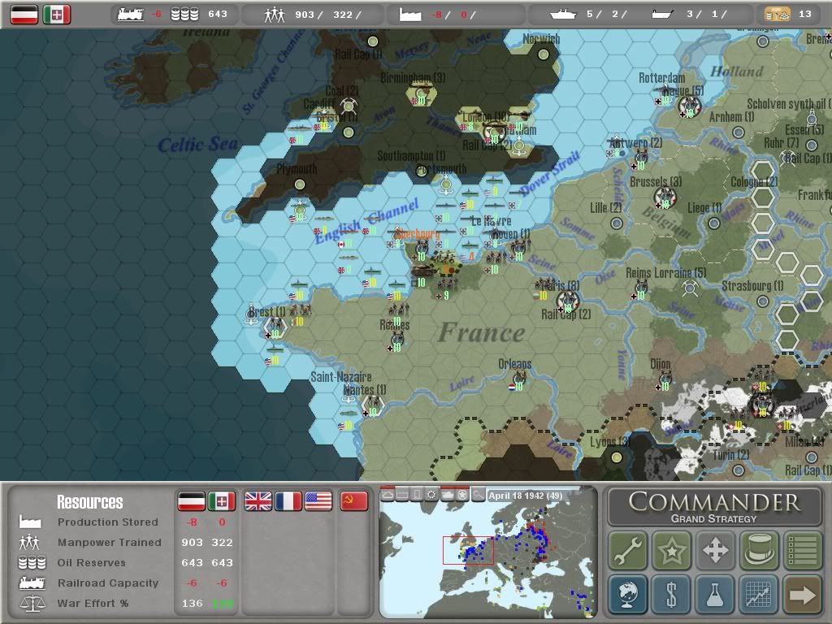Click the "Manpower Trained" label
Image resolution: width=832 pixels, height=624 pixels.
click(x=110, y=542)
